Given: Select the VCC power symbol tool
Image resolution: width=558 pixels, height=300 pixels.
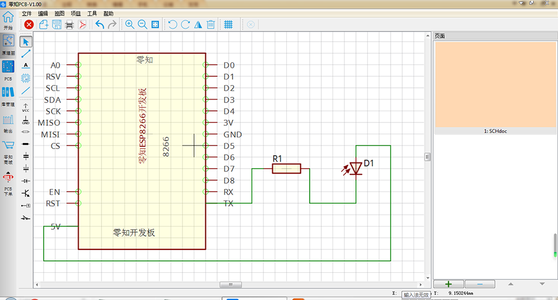Looking at the screenshot, I should point(26,107).
